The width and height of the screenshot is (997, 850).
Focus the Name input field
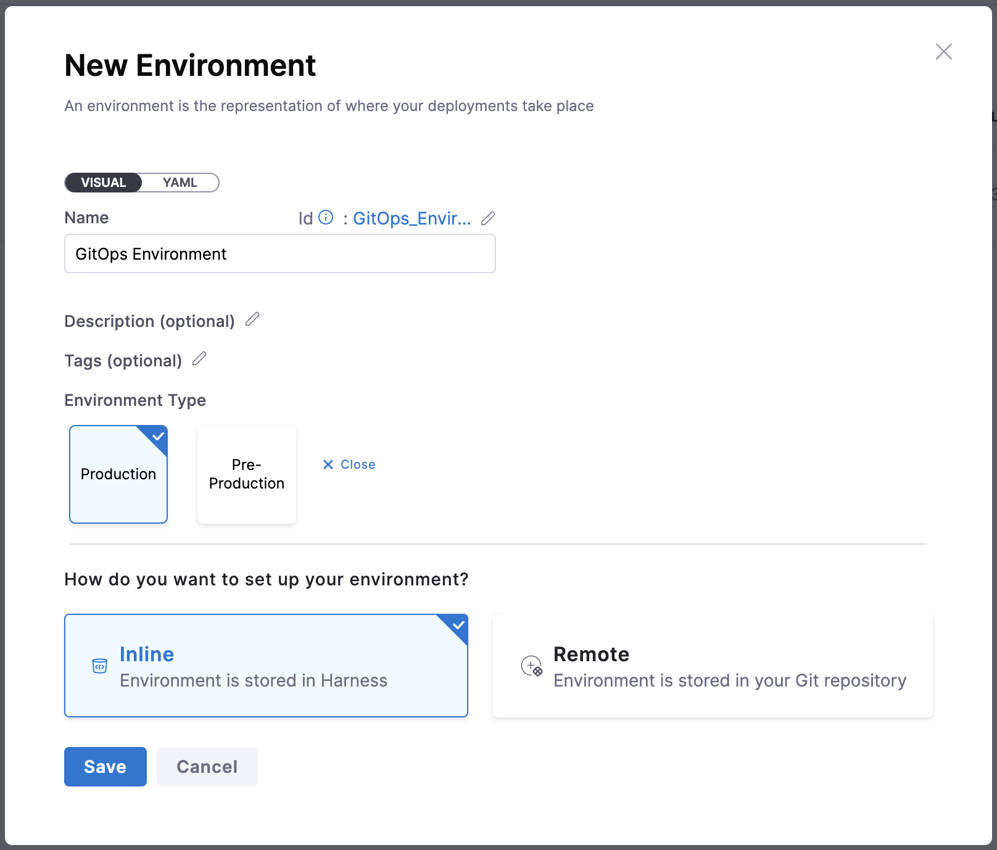click(x=279, y=254)
